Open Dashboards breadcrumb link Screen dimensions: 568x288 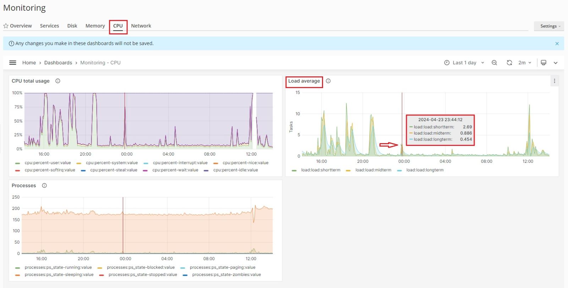pos(58,63)
